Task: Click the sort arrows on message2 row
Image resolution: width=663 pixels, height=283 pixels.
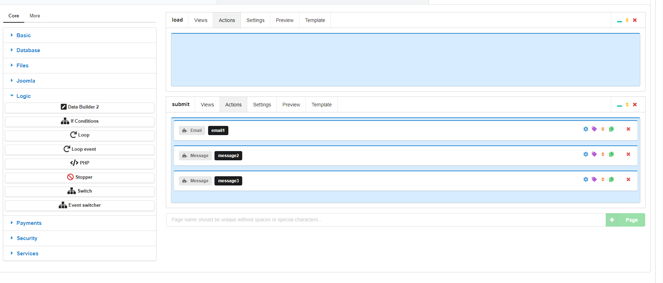Action: click(x=603, y=154)
